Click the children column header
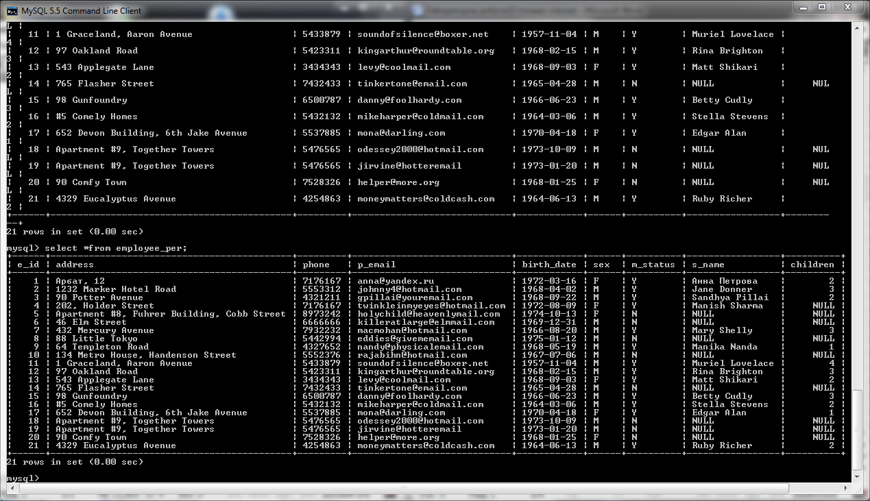The height and width of the screenshot is (501, 870). [812, 265]
